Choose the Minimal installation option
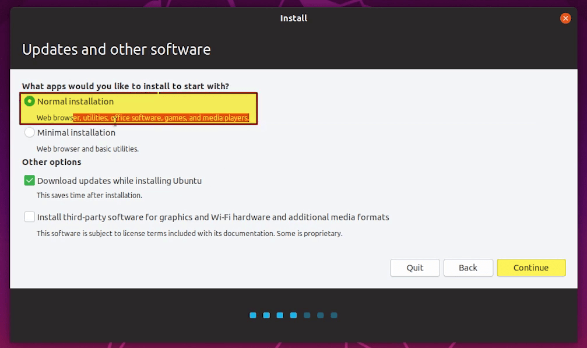The image size is (587, 348). 30,132
